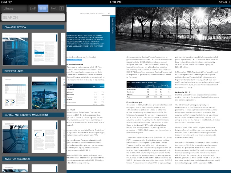Tap the 4:28 PM clock in status bar
Image resolution: width=231 pixels, height=173 pixels.
coord(115,2)
